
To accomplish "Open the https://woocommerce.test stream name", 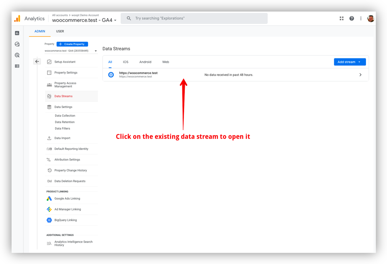I will [x=138, y=73].
